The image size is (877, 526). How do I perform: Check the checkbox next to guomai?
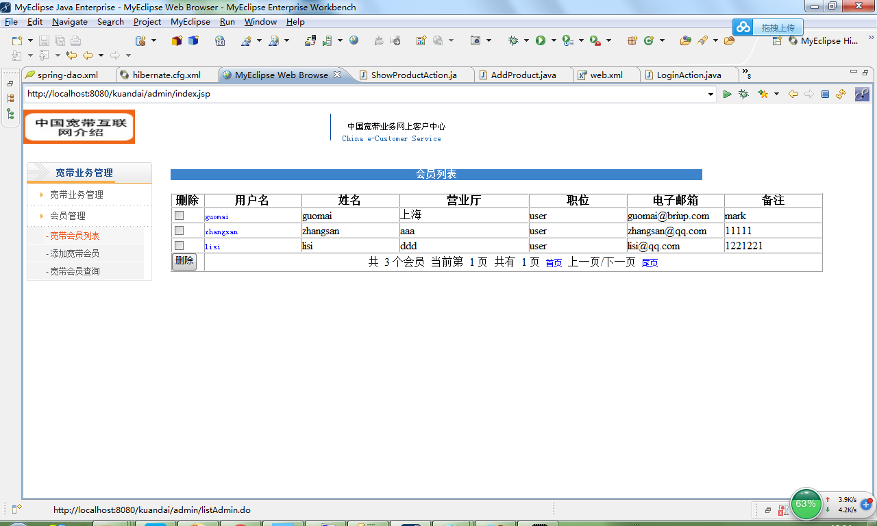coord(179,215)
